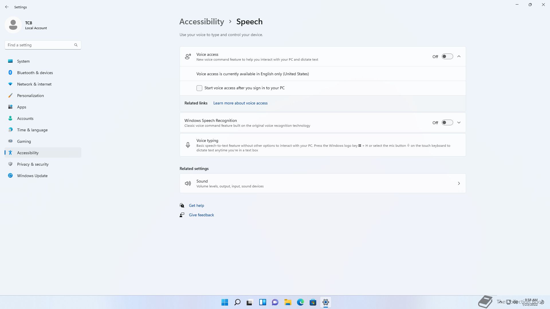Open Learn more about voice access link

point(240,103)
